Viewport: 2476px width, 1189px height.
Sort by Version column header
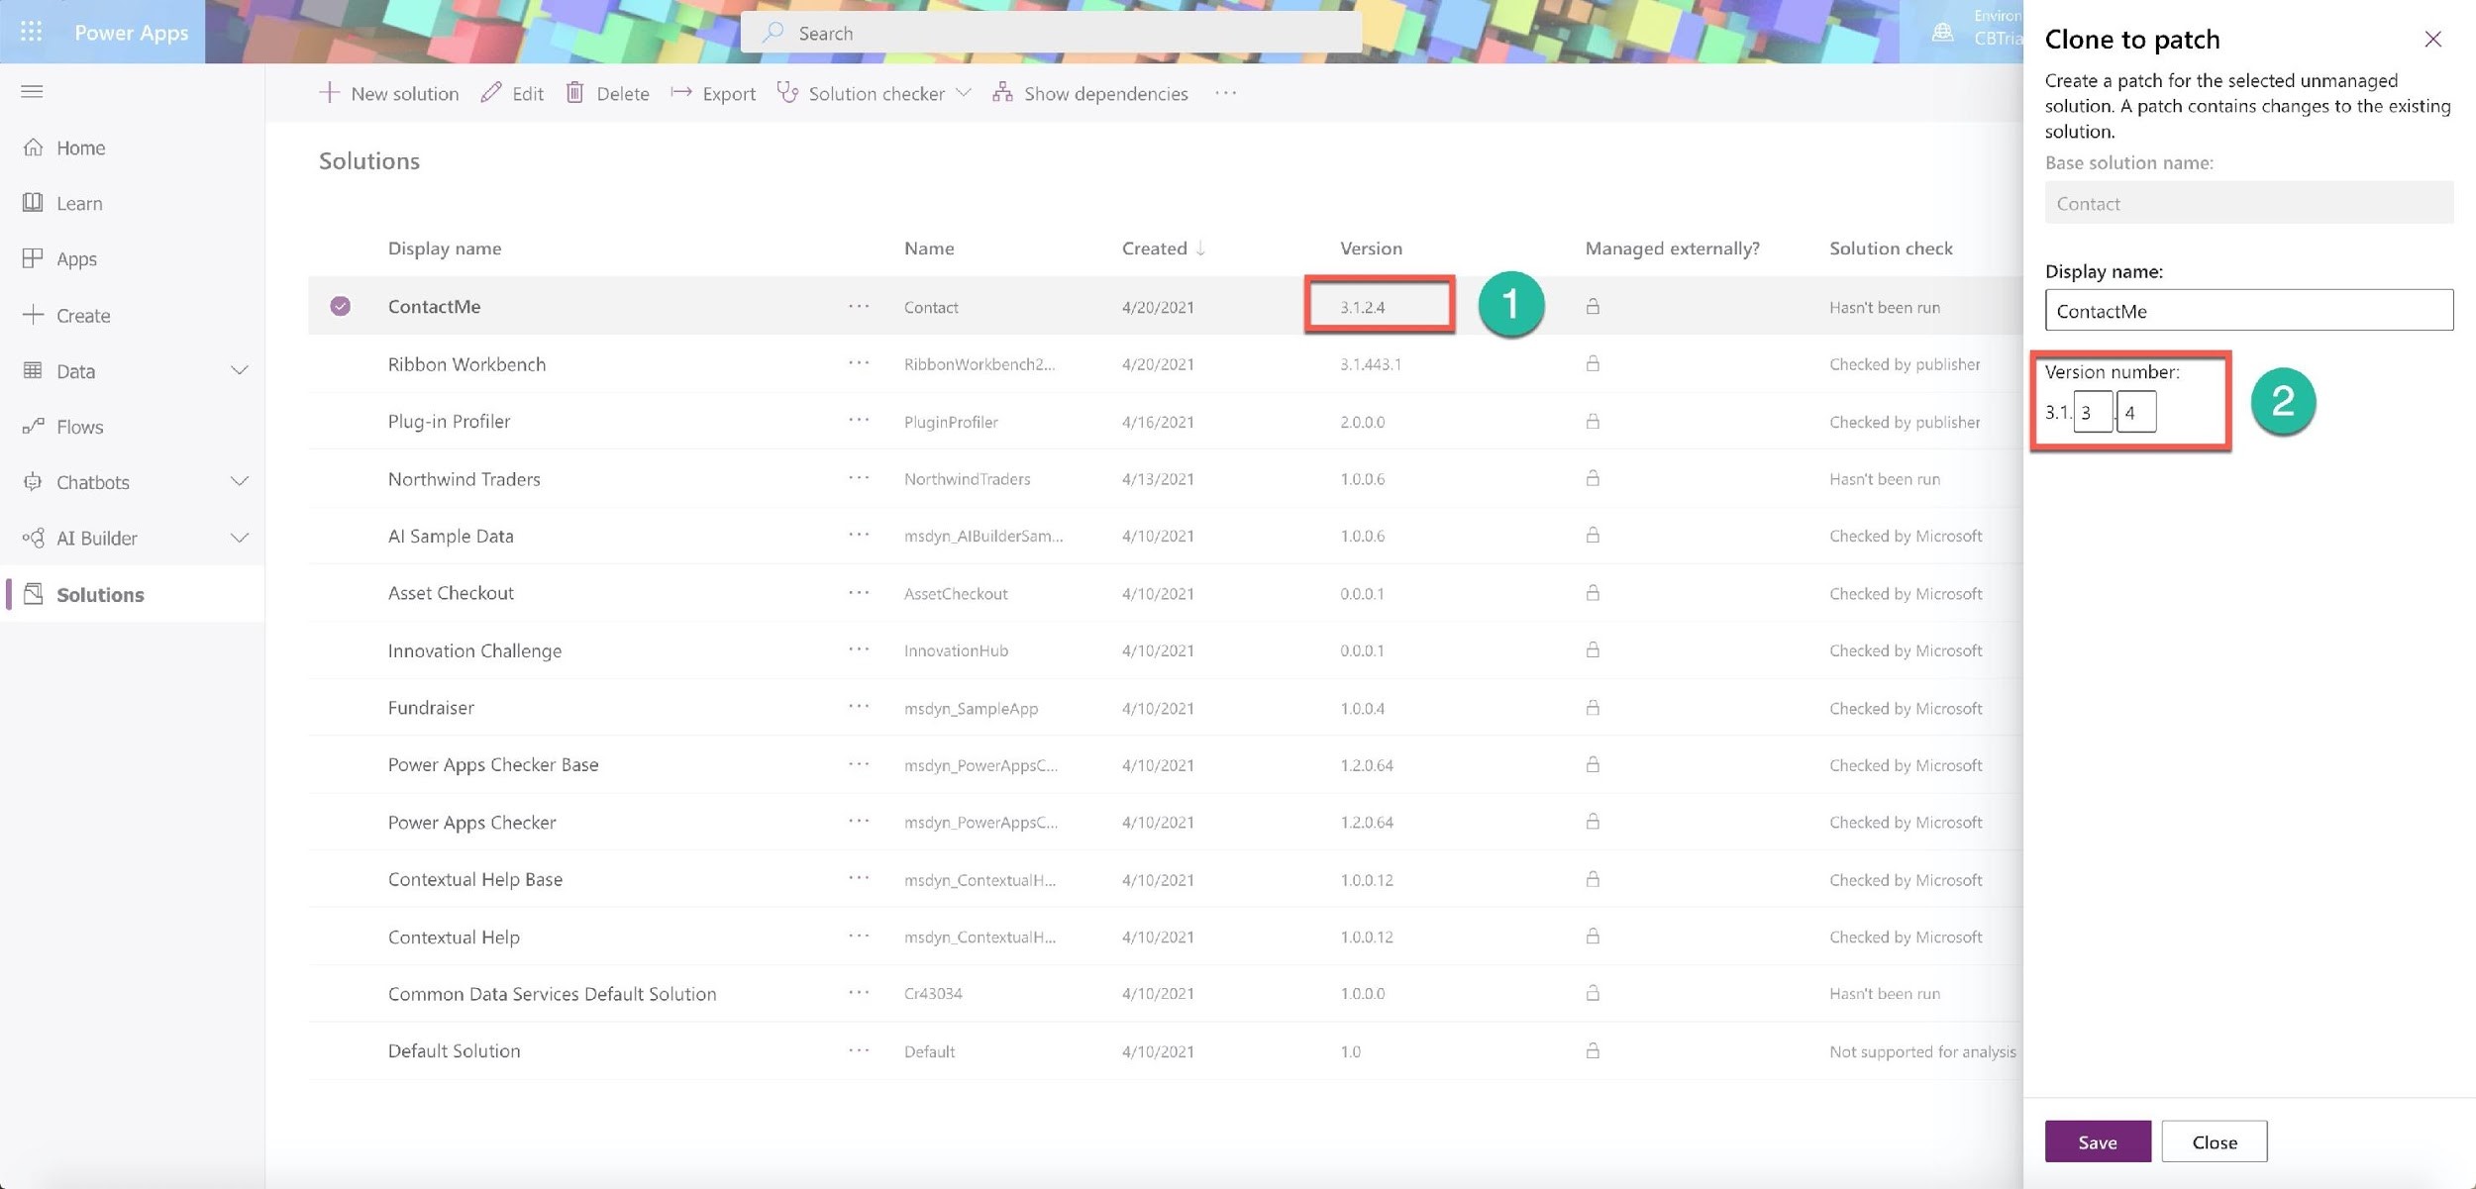click(1371, 248)
